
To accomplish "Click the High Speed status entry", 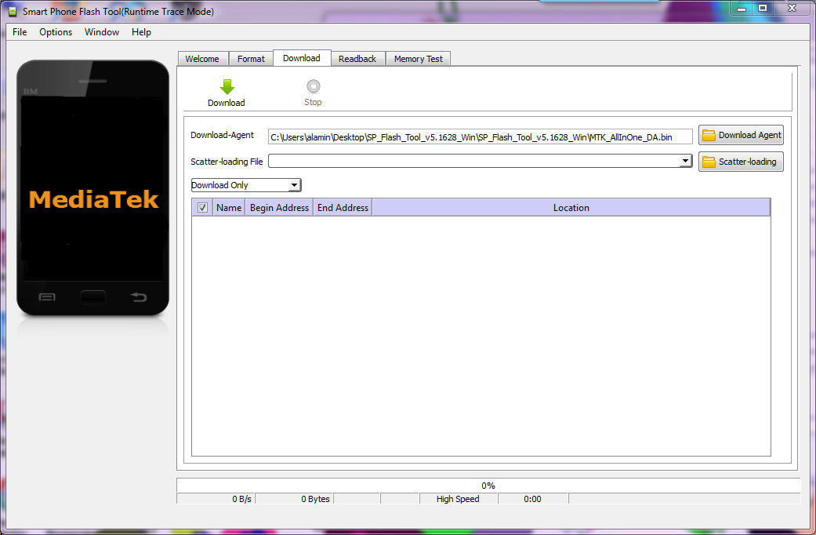I will (x=458, y=499).
